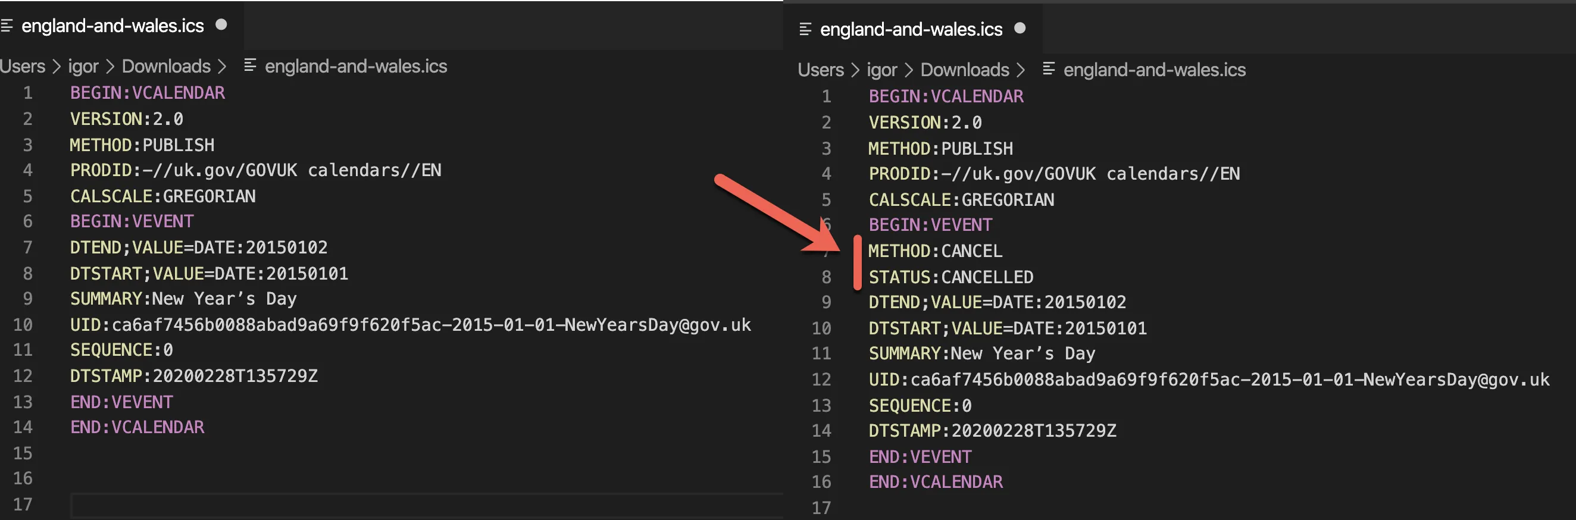1576x520 pixels.
Task: Click the file icon on right editor tab
Action: tap(806, 29)
